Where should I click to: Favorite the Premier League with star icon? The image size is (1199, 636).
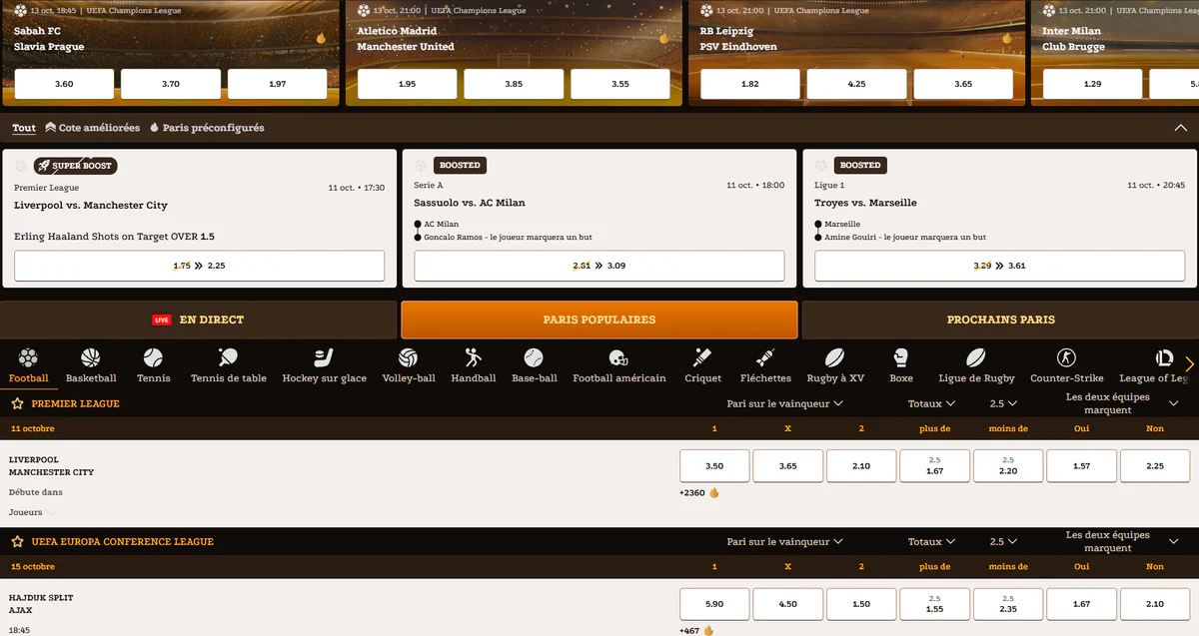tap(18, 403)
